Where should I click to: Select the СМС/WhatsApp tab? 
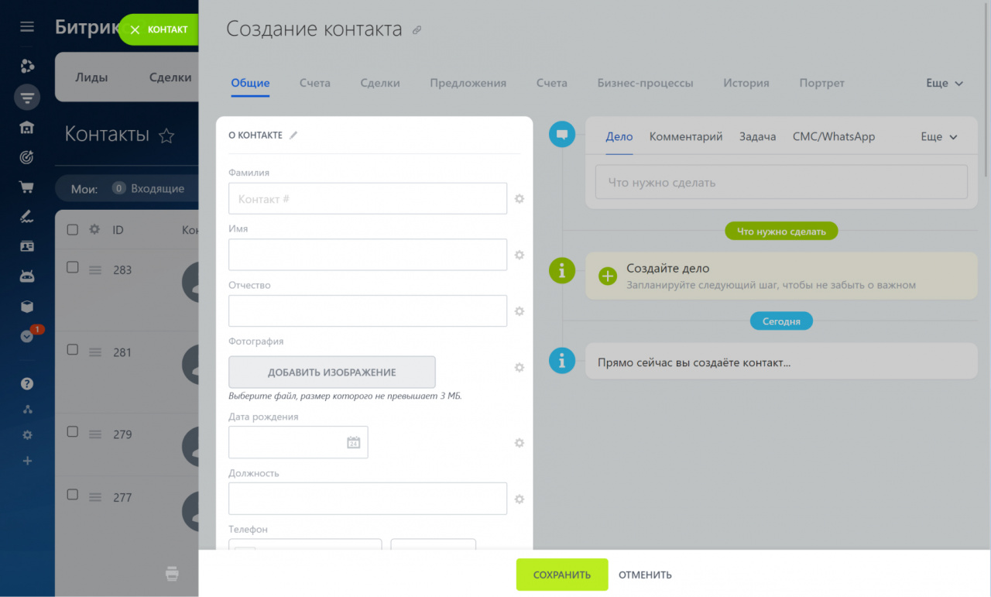pyautogui.click(x=834, y=136)
